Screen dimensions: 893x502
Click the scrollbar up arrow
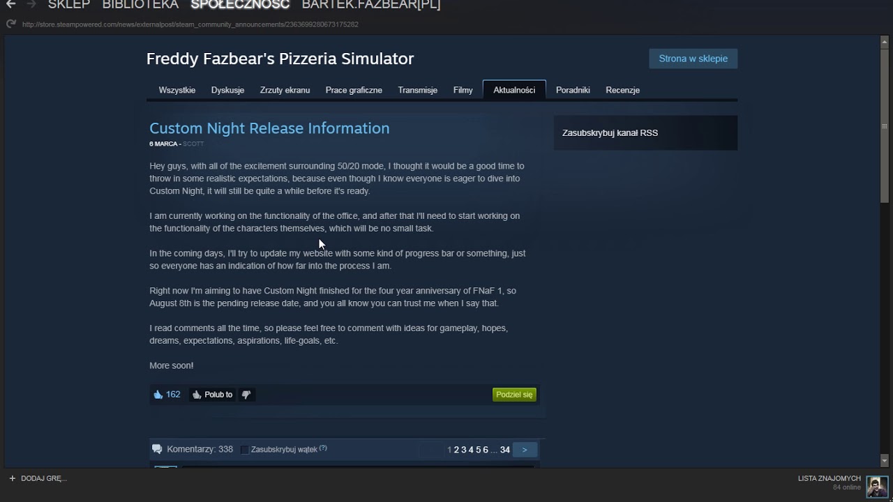pos(885,42)
